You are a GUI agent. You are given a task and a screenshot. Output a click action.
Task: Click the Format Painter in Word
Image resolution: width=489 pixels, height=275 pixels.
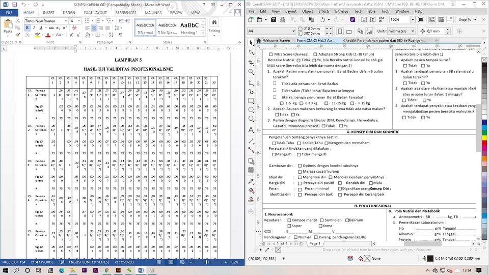18,35
